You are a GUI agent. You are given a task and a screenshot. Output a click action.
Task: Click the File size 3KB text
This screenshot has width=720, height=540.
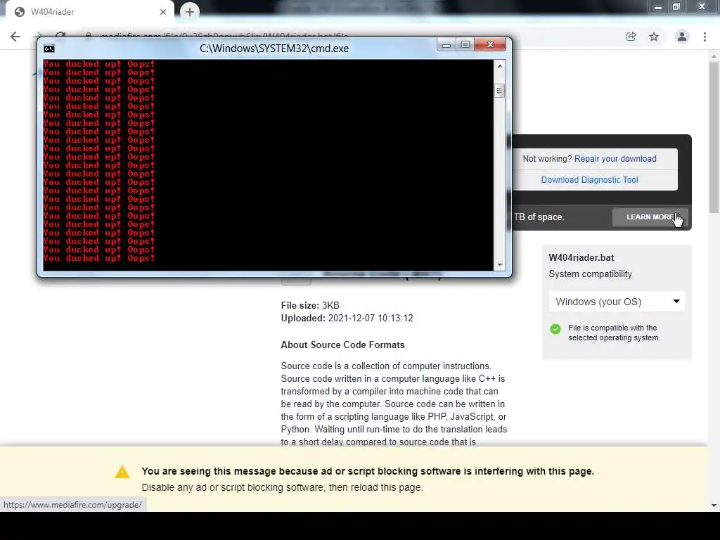click(310, 305)
